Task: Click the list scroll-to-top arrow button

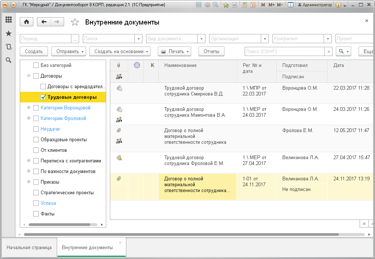Action: coord(364,224)
